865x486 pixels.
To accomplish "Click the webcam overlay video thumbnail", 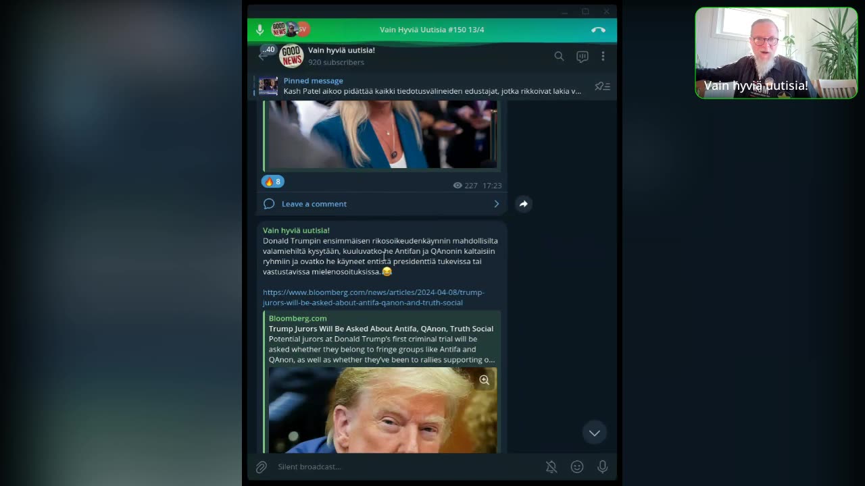I will tap(776, 53).
